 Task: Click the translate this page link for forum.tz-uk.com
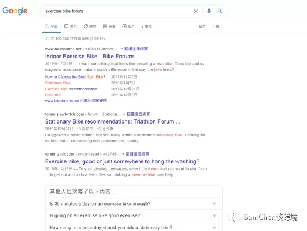137,154
